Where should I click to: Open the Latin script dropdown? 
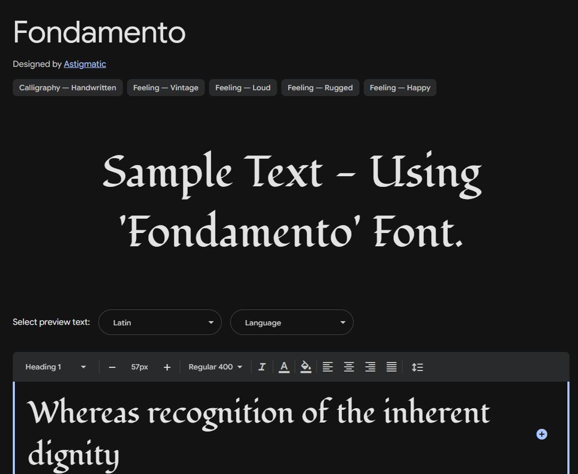point(160,322)
